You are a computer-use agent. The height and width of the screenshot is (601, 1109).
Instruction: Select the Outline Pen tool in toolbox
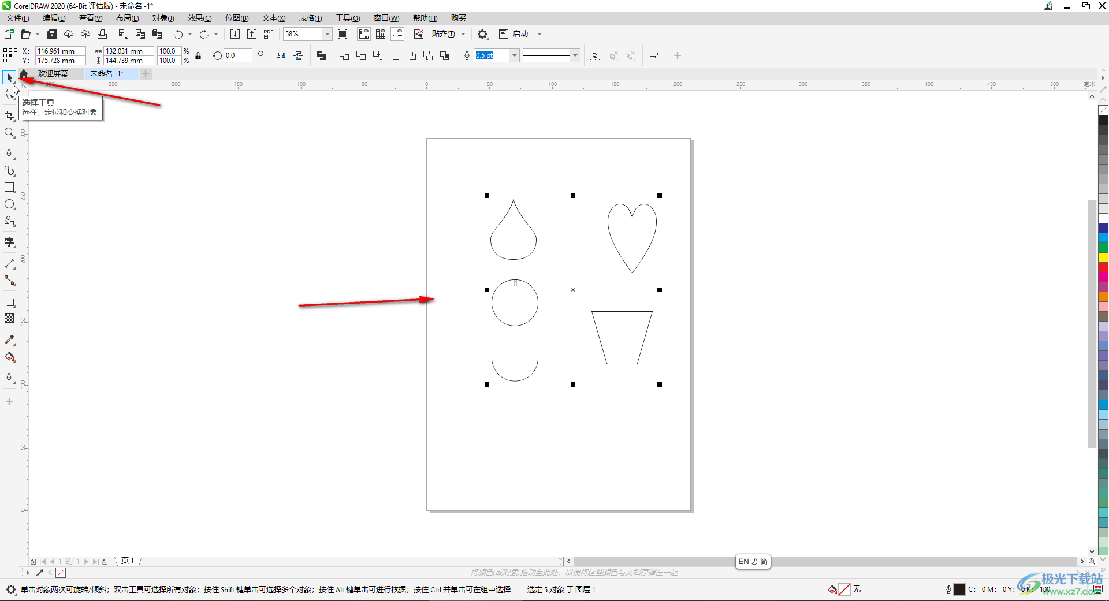9,378
